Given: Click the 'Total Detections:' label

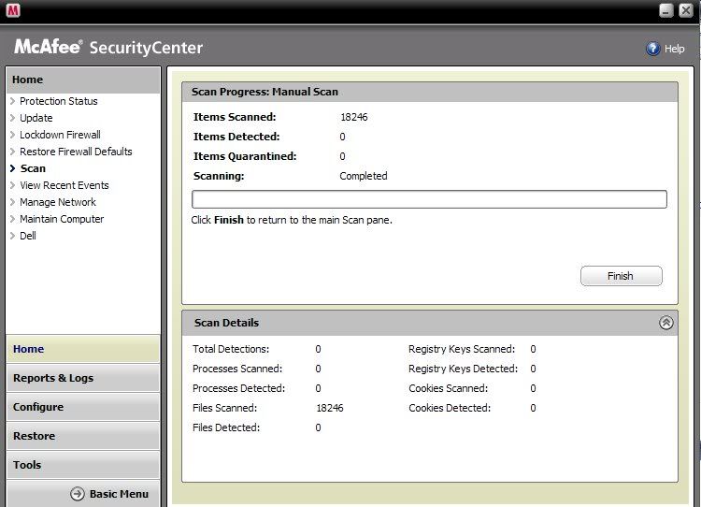Looking at the screenshot, I should (x=231, y=349).
